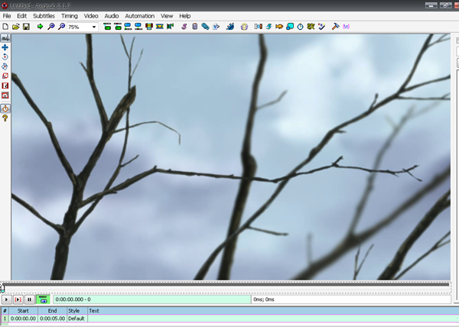Select start time 0:00:00.00 cell
The height and width of the screenshot is (327, 459).
click(x=23, y=319)
